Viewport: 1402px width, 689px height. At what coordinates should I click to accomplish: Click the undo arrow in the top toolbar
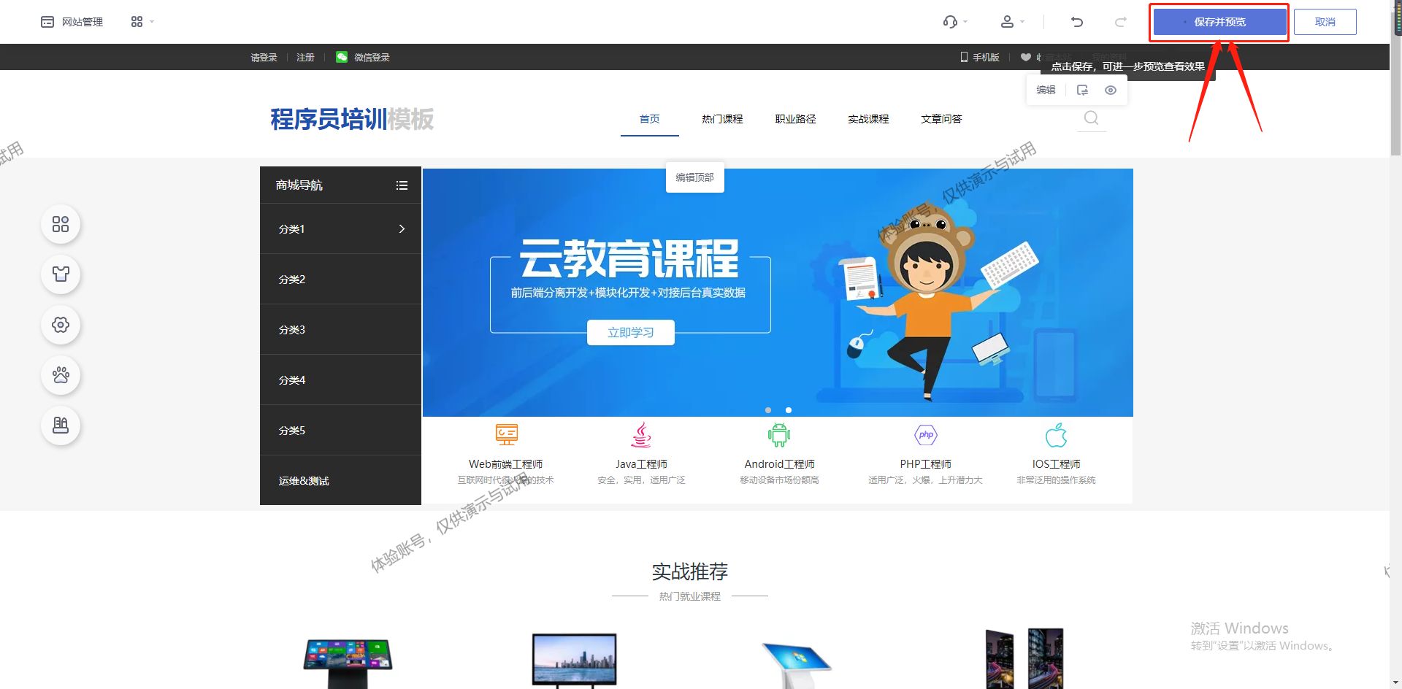click(1076, 22)
